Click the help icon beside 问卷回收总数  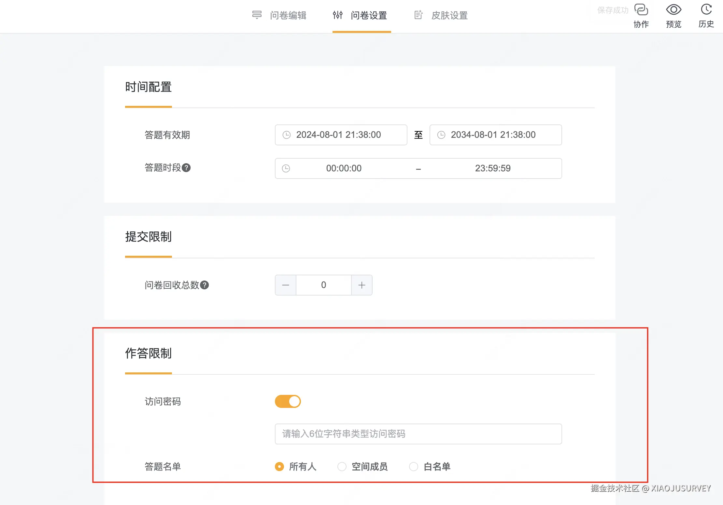(205, 285)
